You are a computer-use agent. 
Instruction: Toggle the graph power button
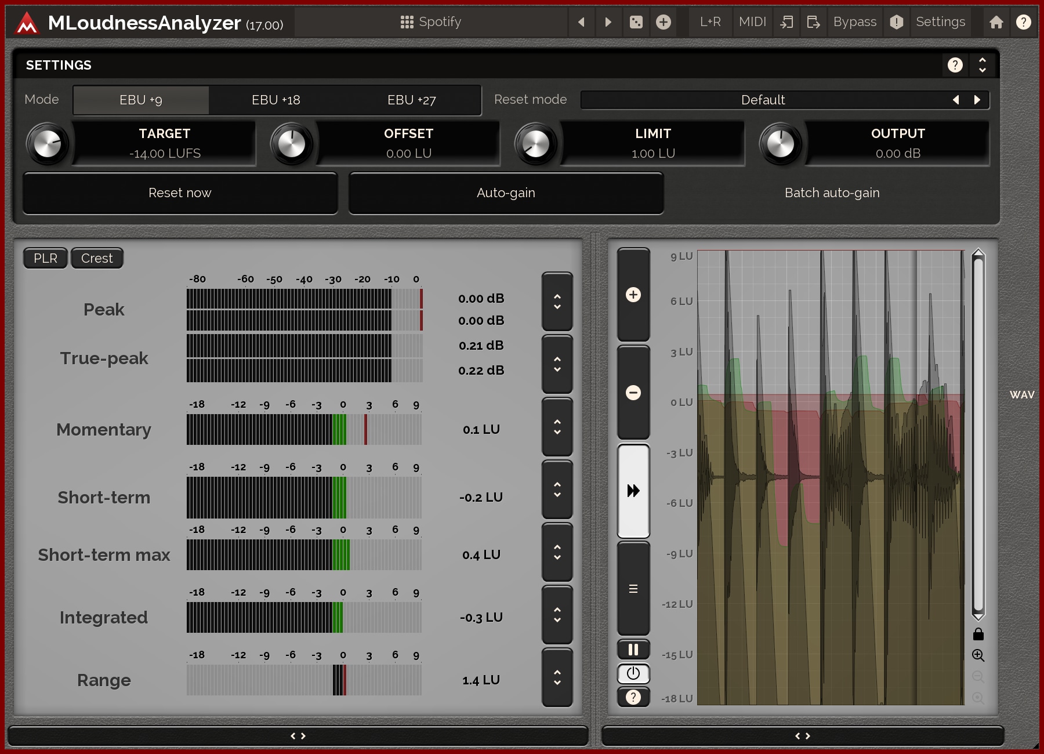[633, 673]
